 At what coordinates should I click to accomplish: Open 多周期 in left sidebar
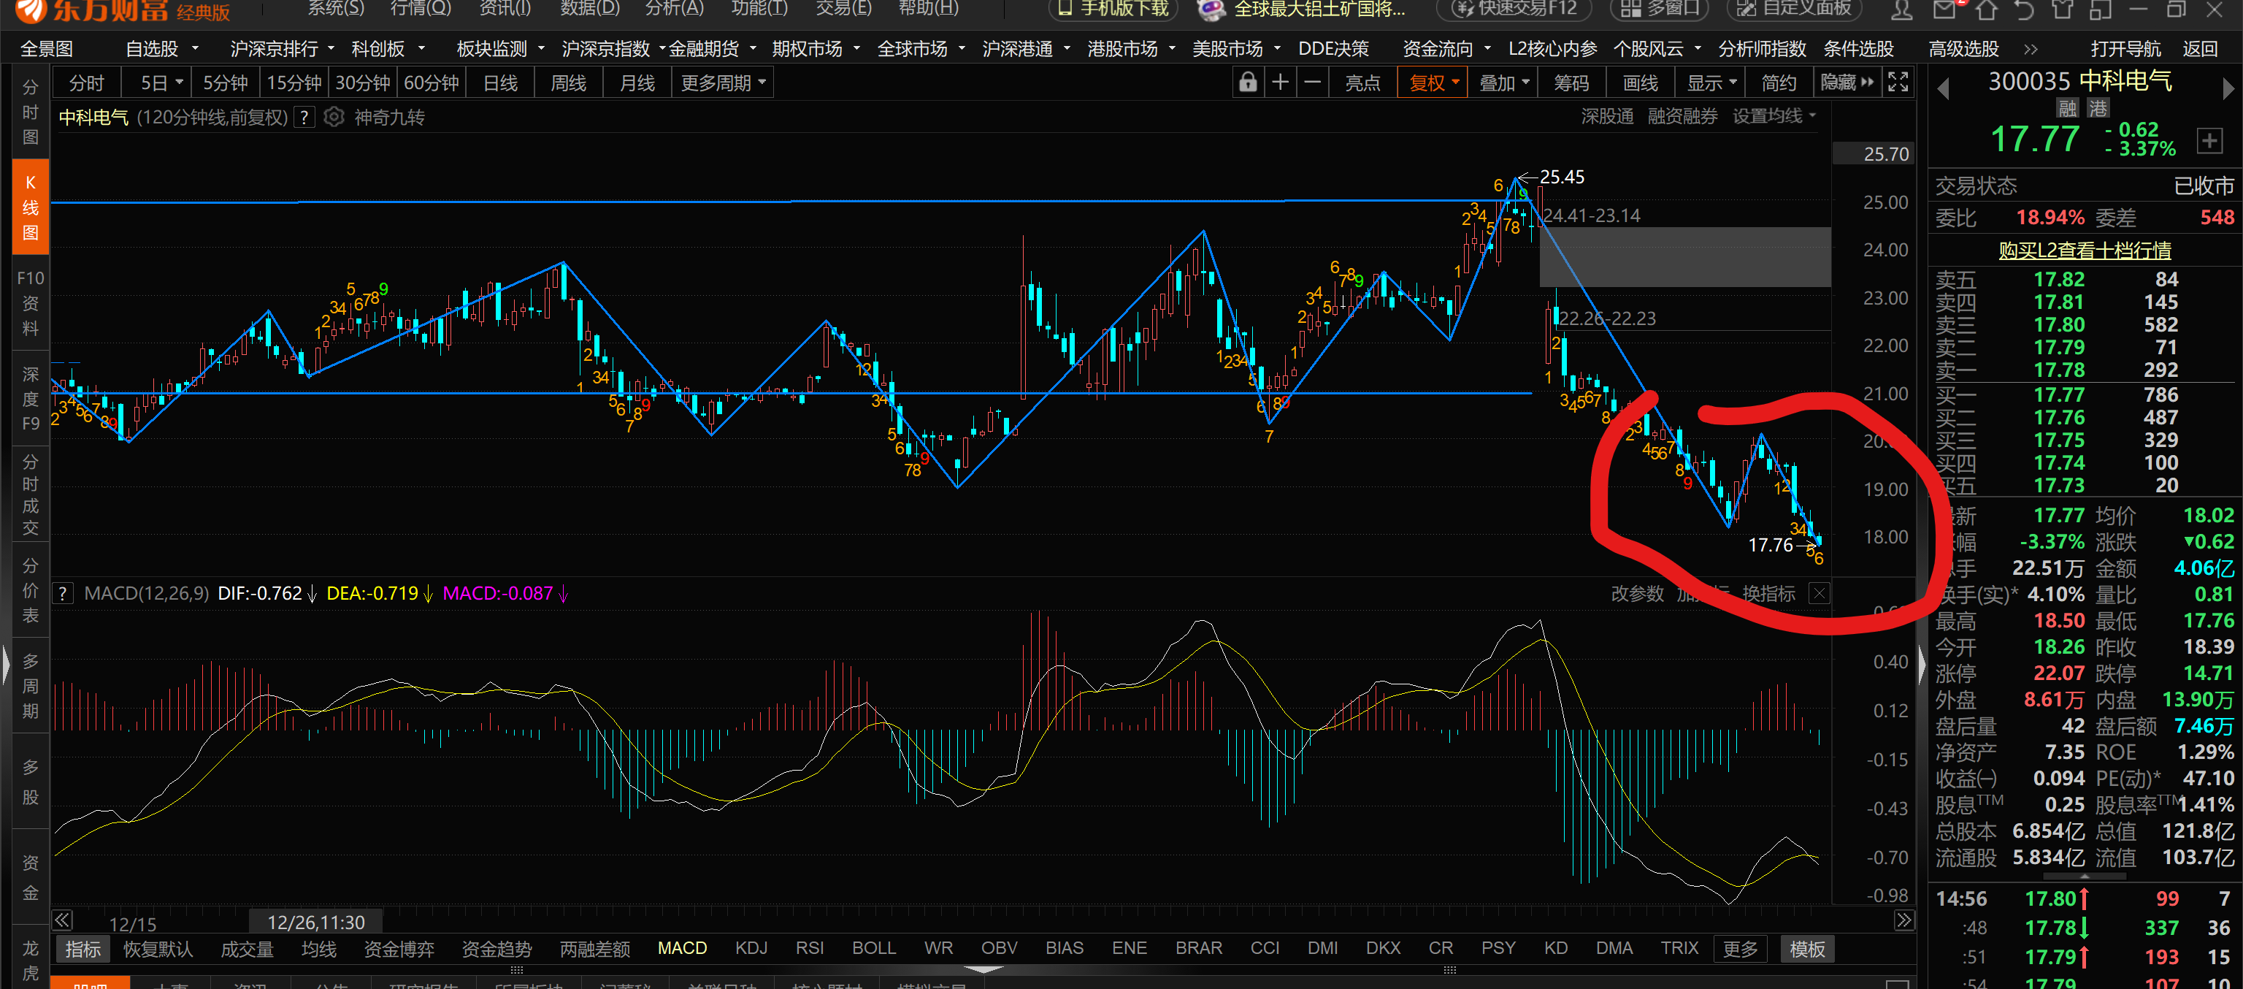[31, 686]
